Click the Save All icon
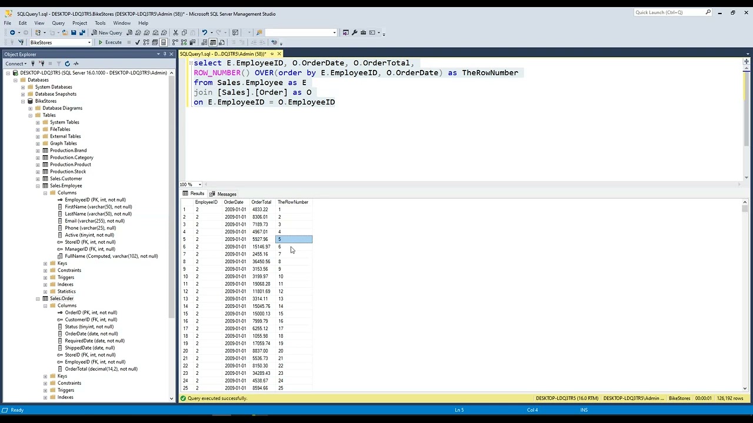The height and width of the screenshot is (423, 753). click(x=82, y=32)
